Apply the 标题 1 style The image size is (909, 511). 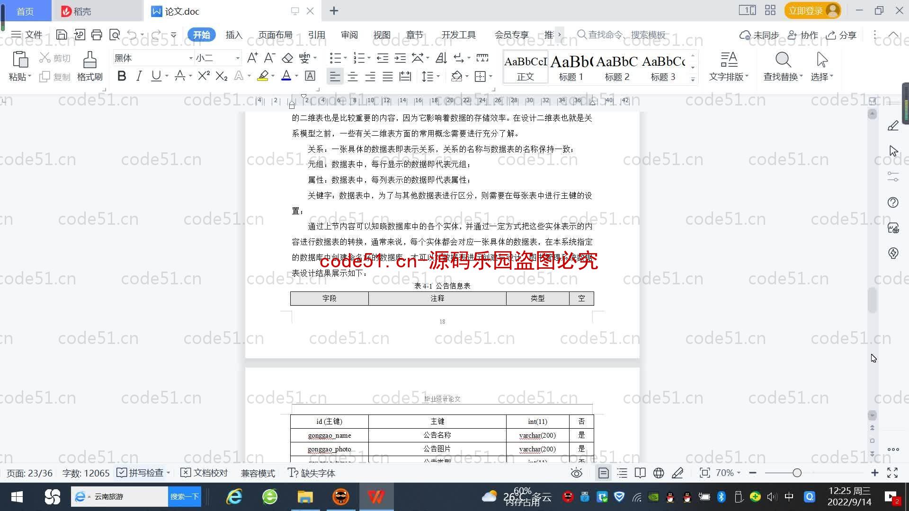click(x=571, y=67)
